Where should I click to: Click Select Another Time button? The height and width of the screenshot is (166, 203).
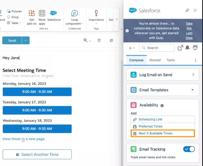pyautogui.click(x=37, y=154)
